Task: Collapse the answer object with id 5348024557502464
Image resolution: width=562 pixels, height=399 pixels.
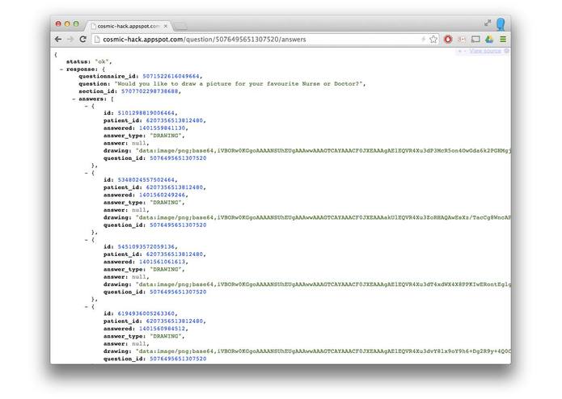Action: tap(87, 173)
